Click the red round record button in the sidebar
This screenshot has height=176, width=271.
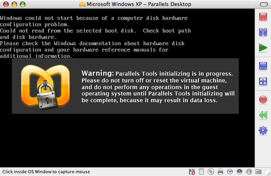tap(263, 99)
